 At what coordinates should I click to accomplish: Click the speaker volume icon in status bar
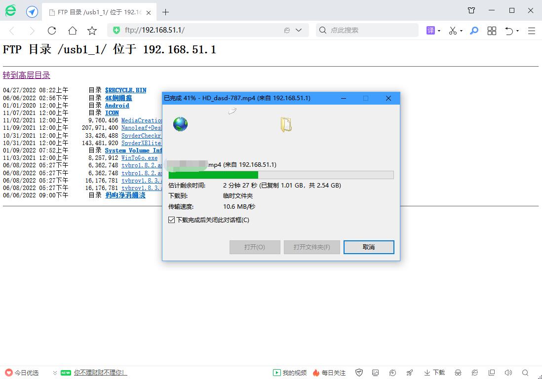pyautogui.click(x=508, y=373)
